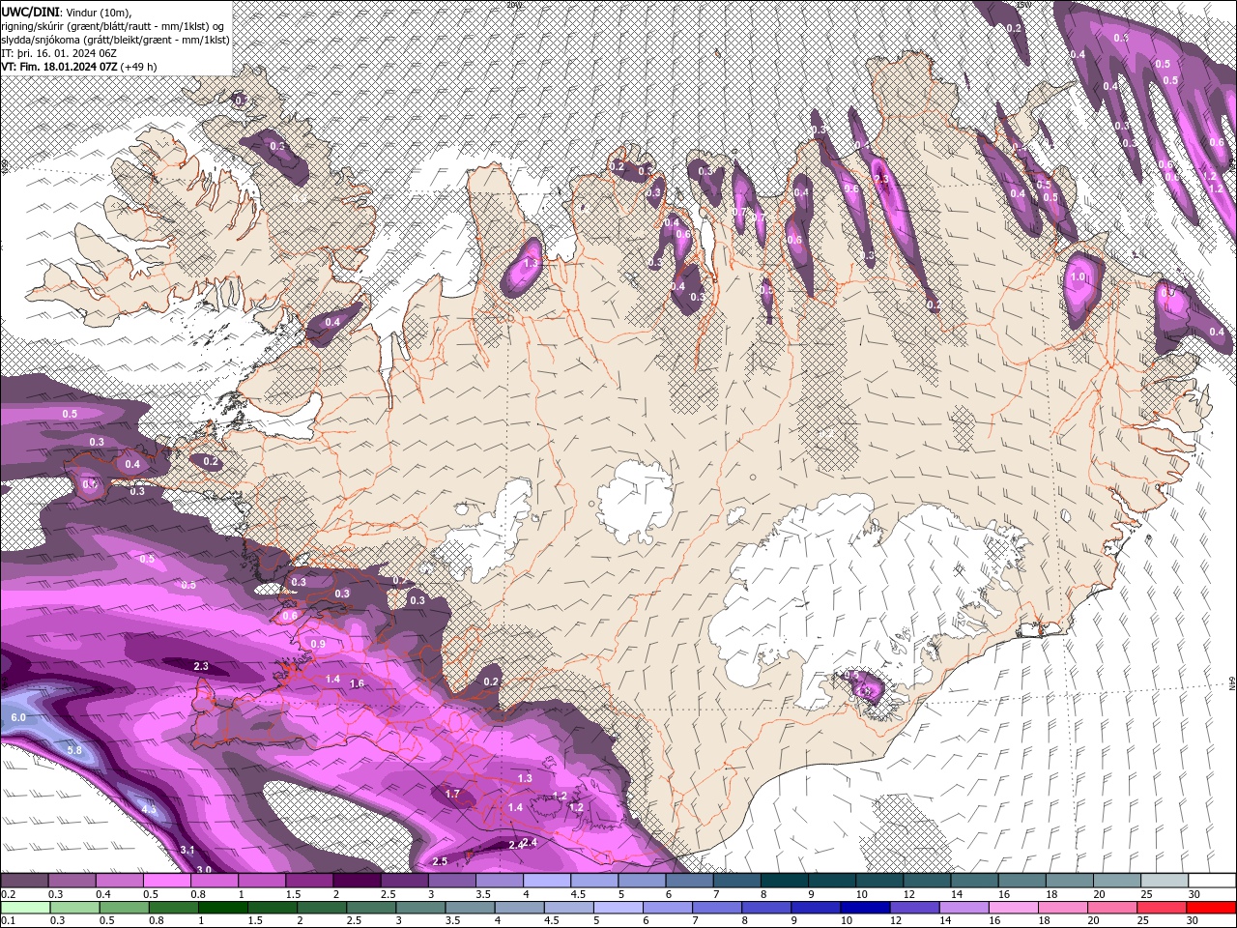Select the bright red 25–30 swatch, bottom row

1163,907
